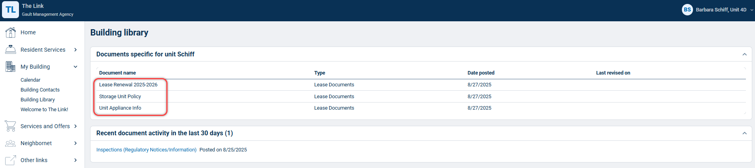The image size is (755, 168).
Task: Expand the Resident Services submenu chevron
Action: (x=75, y=50)
